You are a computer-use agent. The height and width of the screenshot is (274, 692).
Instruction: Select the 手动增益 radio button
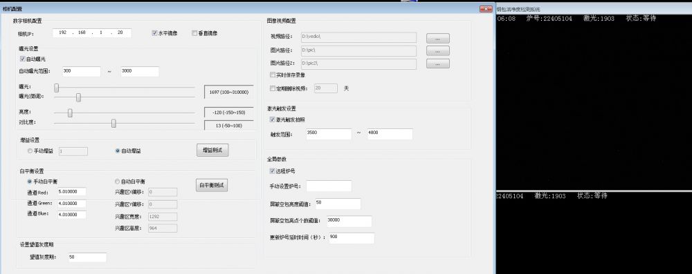30,151
